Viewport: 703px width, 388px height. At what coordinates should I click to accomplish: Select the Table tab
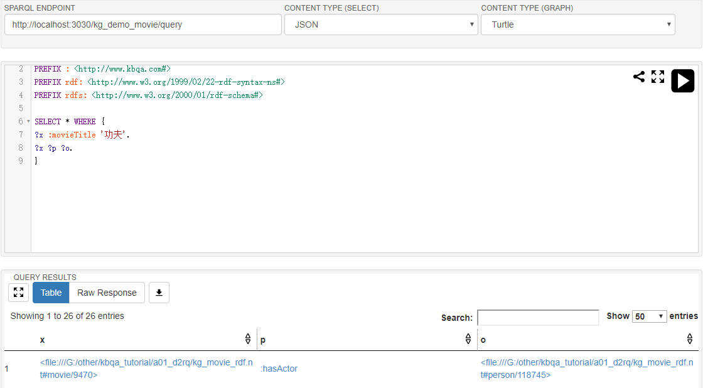pos(50,293)
